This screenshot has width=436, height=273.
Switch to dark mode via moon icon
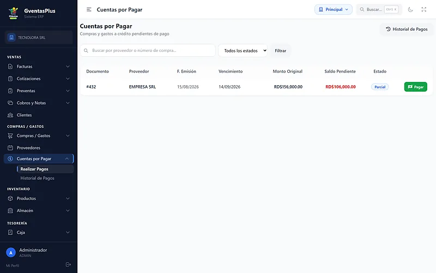click(410, 9)
